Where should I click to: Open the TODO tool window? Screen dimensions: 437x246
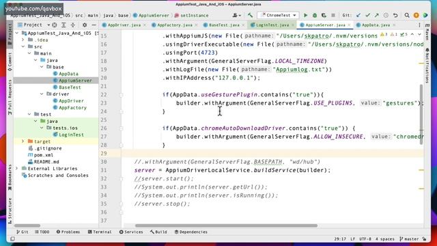[42, 232]
